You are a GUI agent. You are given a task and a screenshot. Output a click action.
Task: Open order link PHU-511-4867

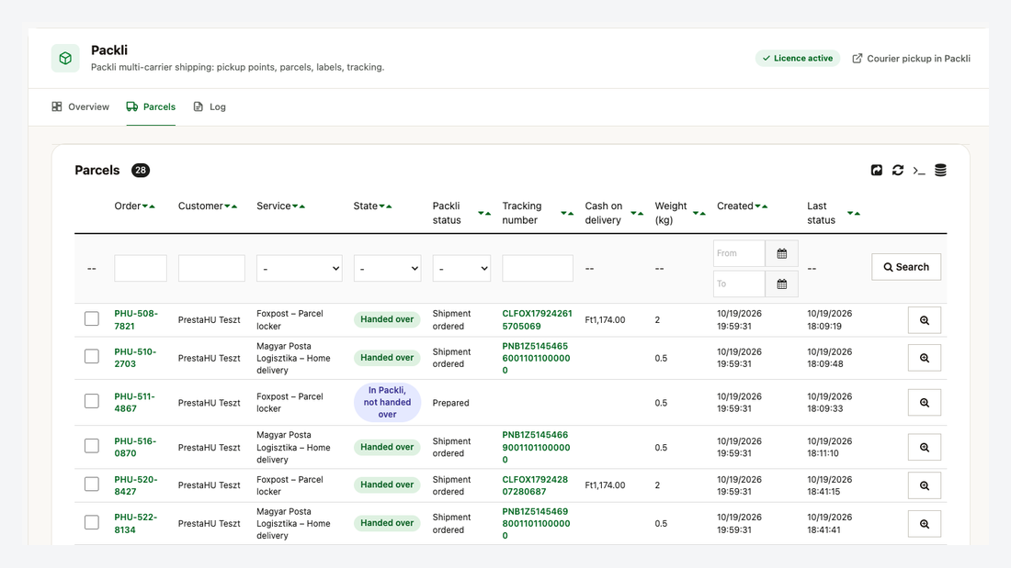pyautogui.click(x=135, y=403)
